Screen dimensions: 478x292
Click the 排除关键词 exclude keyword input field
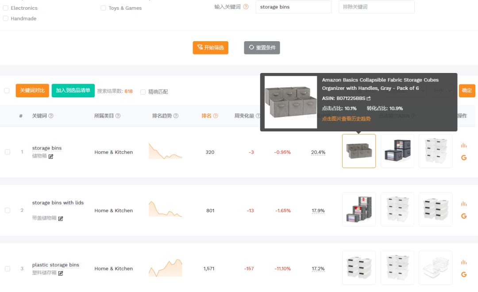[377, 7]
